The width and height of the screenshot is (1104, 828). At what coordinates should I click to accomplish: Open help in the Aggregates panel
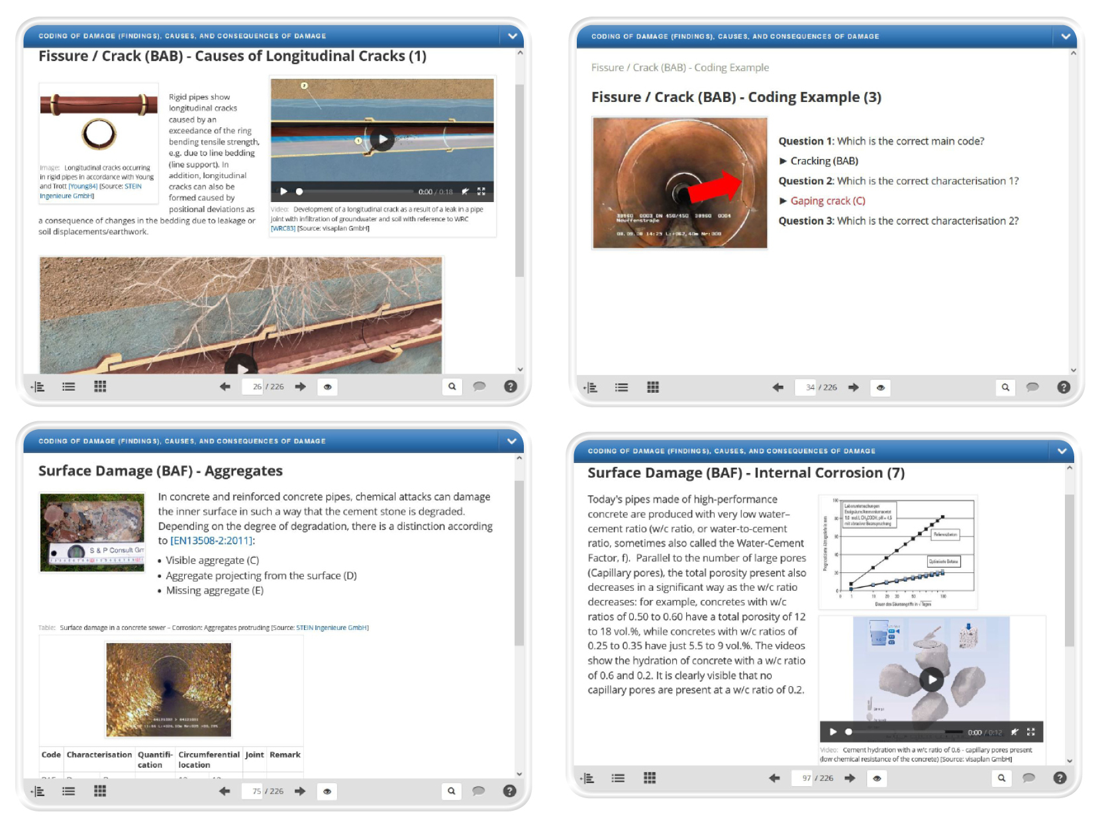point(509,791)
